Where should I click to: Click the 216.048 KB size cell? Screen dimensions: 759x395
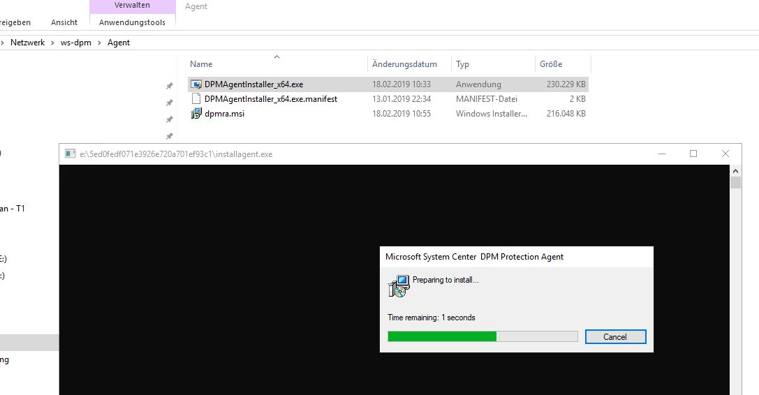click(x=566, y=113)
